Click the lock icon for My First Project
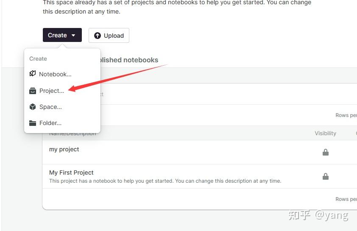 (x=326, y=176)
